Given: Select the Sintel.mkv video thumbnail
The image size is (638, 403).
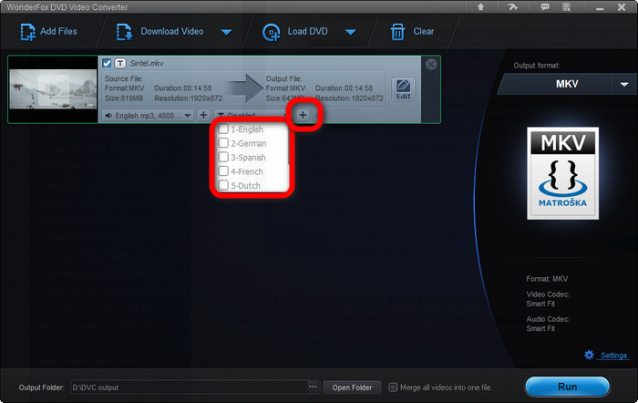Looking at the screenshot, I should coord(53,89).
